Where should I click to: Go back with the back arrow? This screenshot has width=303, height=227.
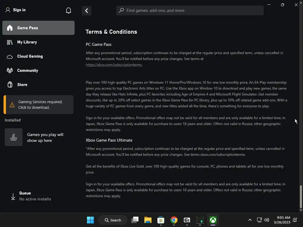87,11
